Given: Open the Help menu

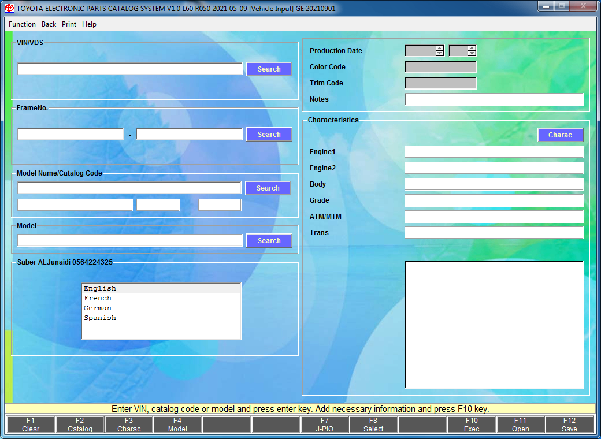Looking at the screenshot, I should click(x=89, y=24).
